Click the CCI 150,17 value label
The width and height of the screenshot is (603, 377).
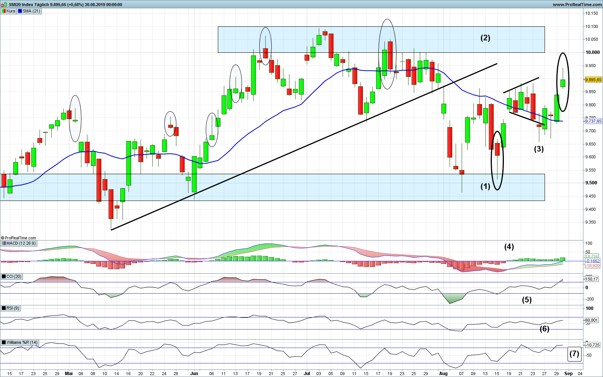pyautogui.click(x=592, y=279)
